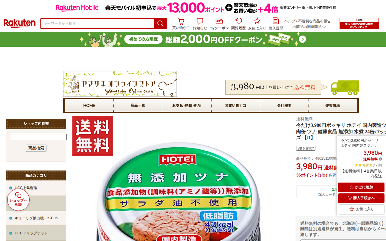Expand この商品の関連商品 dropdown
The width and height of the screenshot is (386, 241).
[x=307, y=27]
